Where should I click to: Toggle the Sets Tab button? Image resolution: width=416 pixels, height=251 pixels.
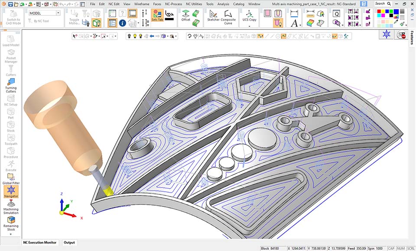(157, 15)
